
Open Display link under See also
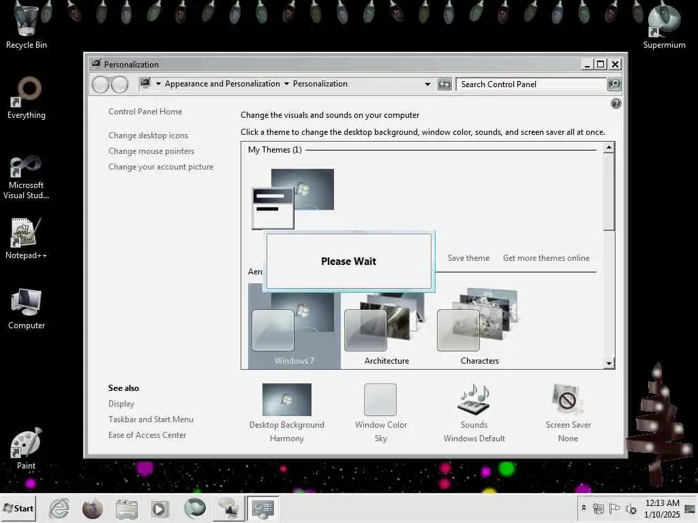[x=121, y=404]
